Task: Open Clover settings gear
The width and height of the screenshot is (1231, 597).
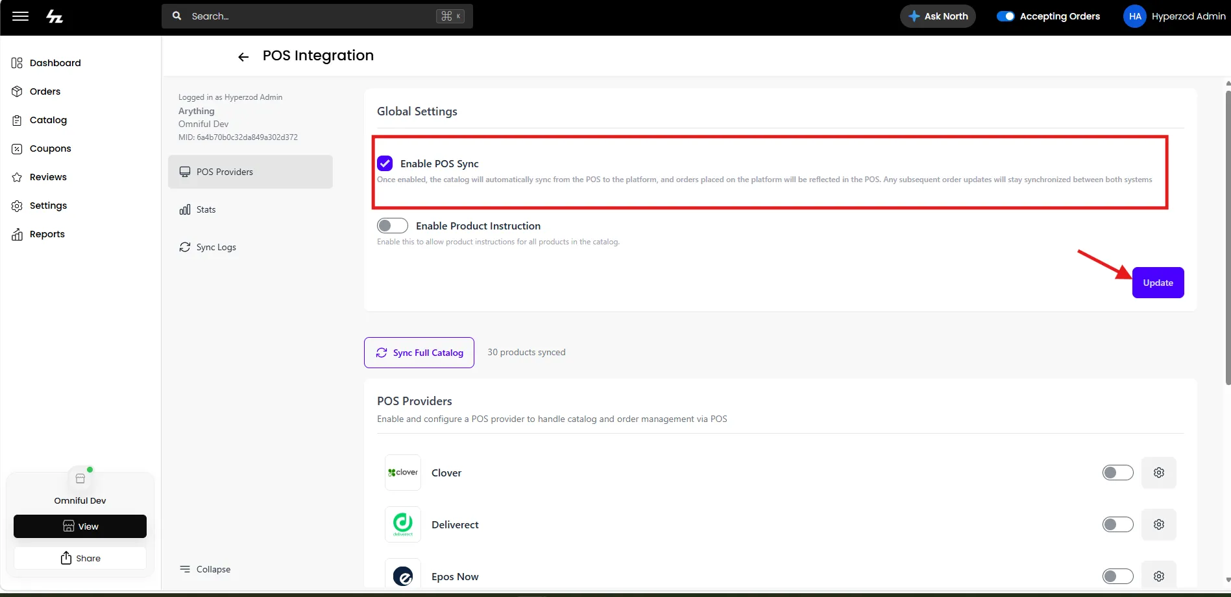Action: [x=1159, y=473]
